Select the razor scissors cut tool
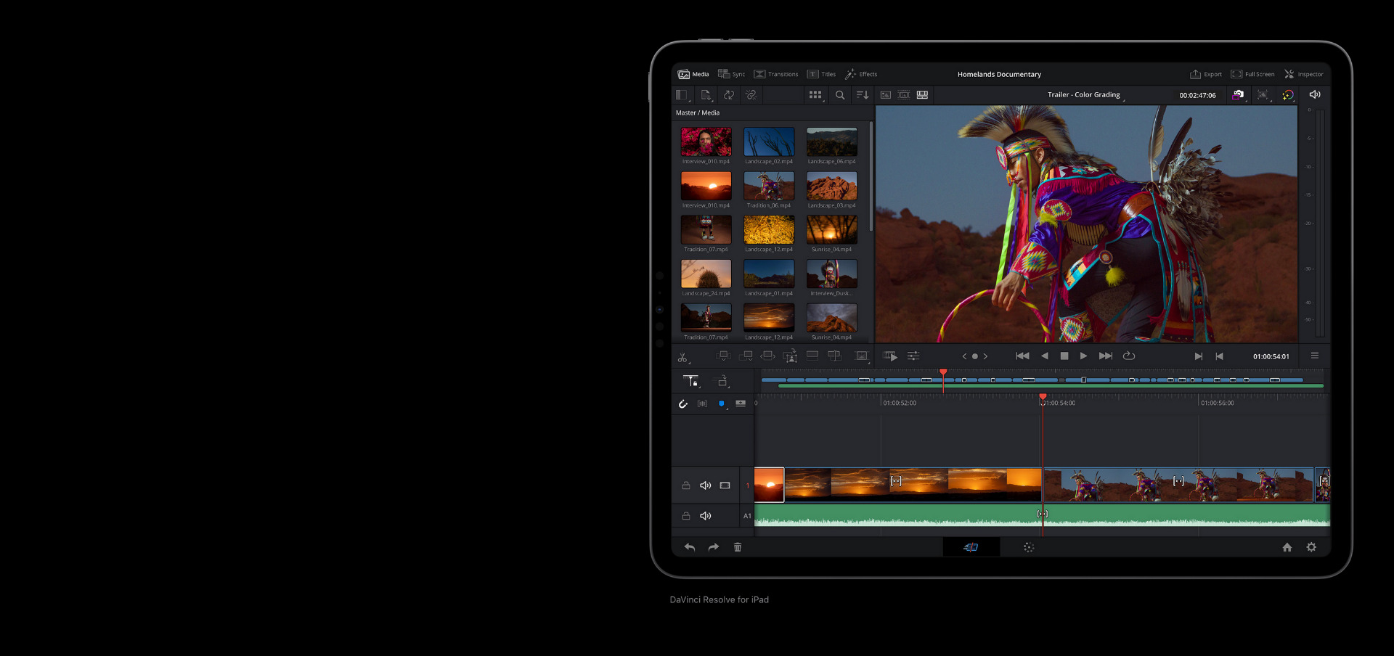 (x=682, y=357)
